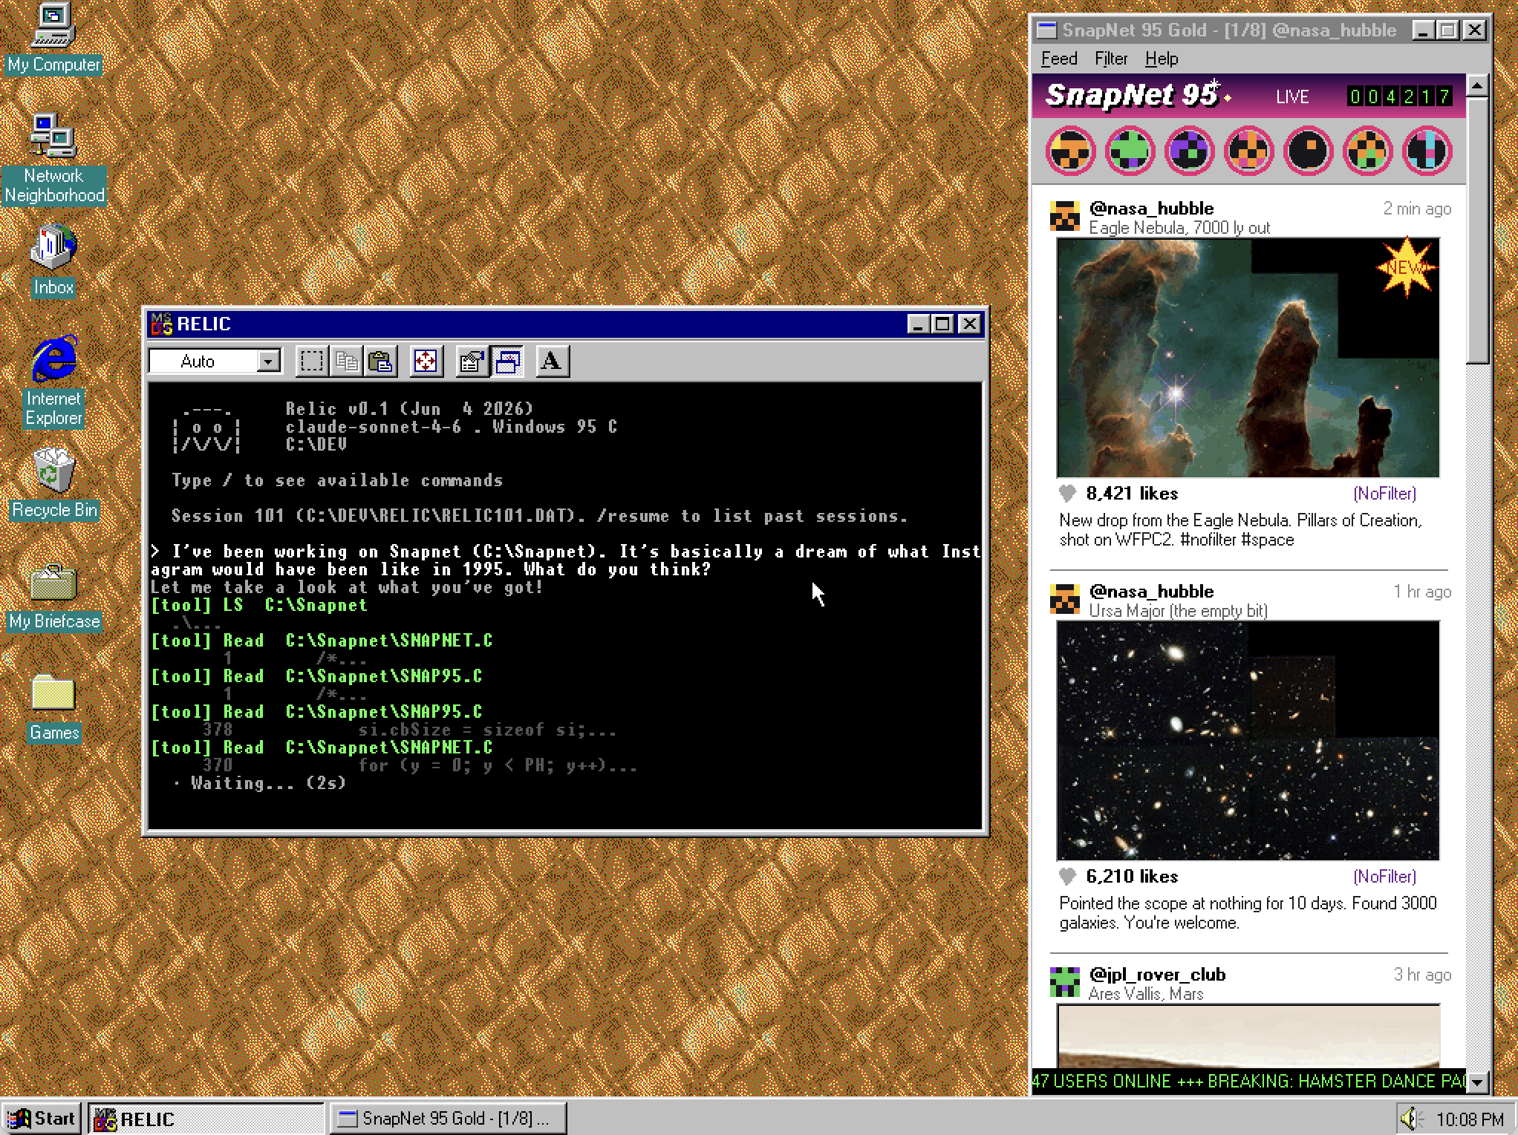Viewport: 1518px width, 1135px height.
Task: Open the @jpl_rover_club profile link
Action: click(1157, 975)
